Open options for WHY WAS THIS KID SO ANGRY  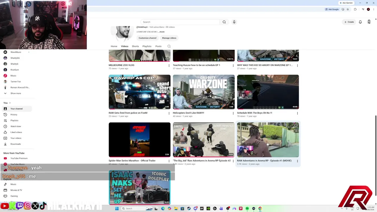click(297, 65)
